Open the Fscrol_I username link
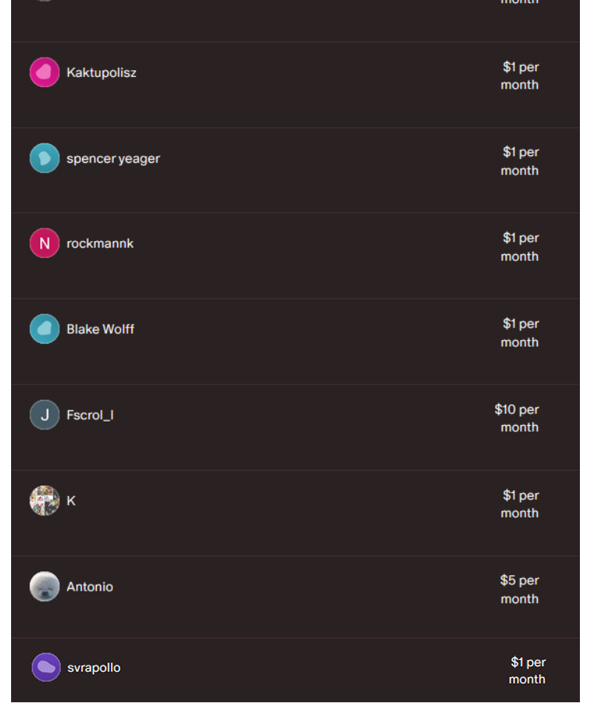 (90, 415)
